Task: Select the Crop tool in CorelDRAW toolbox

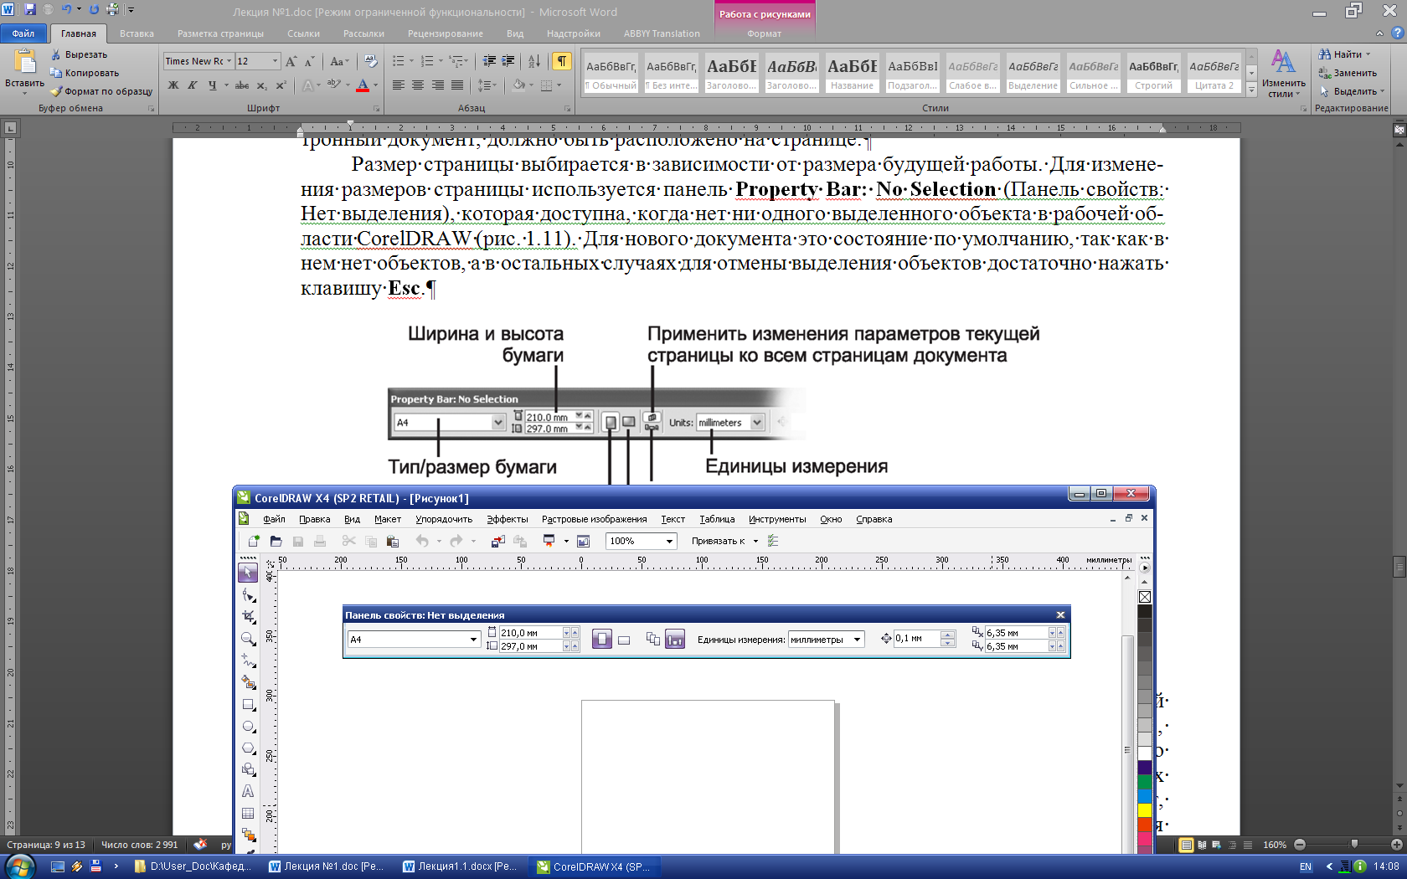Action: pos(248,617)
